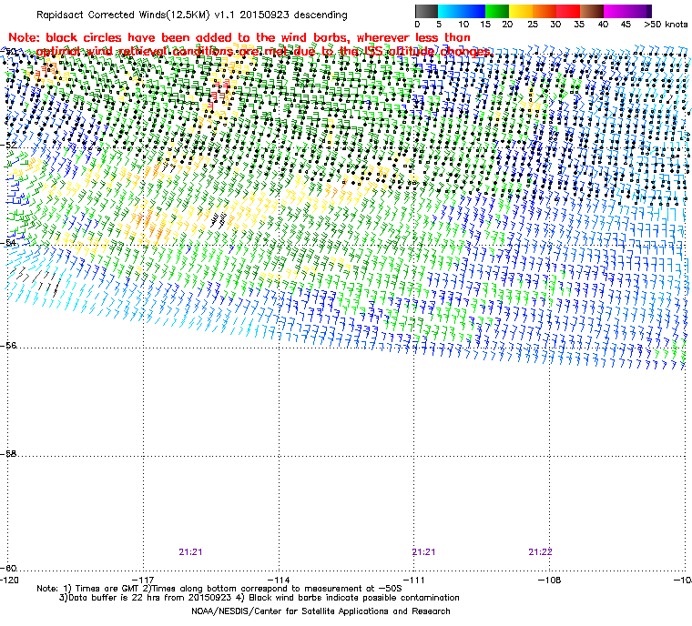Click the '-54' latitude axis label
The height and width of the screenshot is (626, 692).
click(x=10, y=243)
